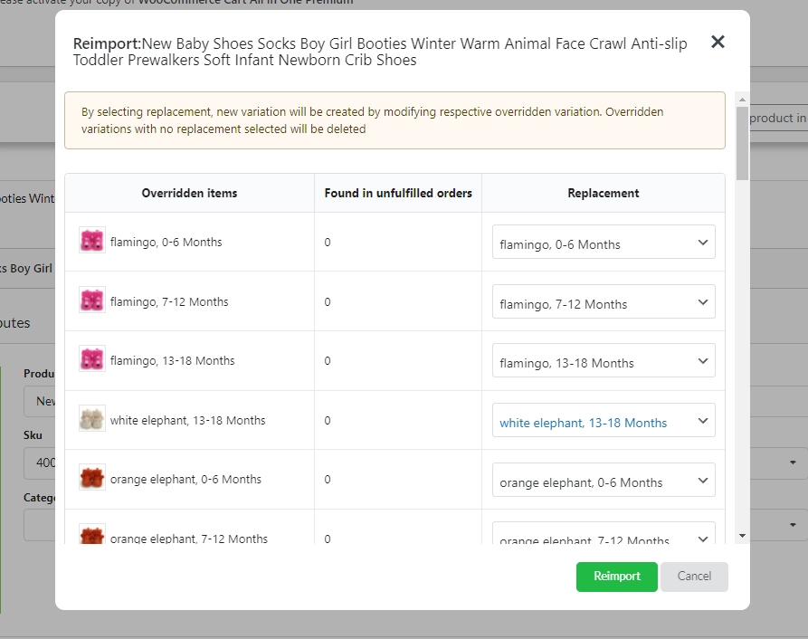This screenshot has width=808, height=639.
Task: Click 'flamingo, 13-18 Months' overridden item text
Action: pyautogui.click(x=172, y=361)
